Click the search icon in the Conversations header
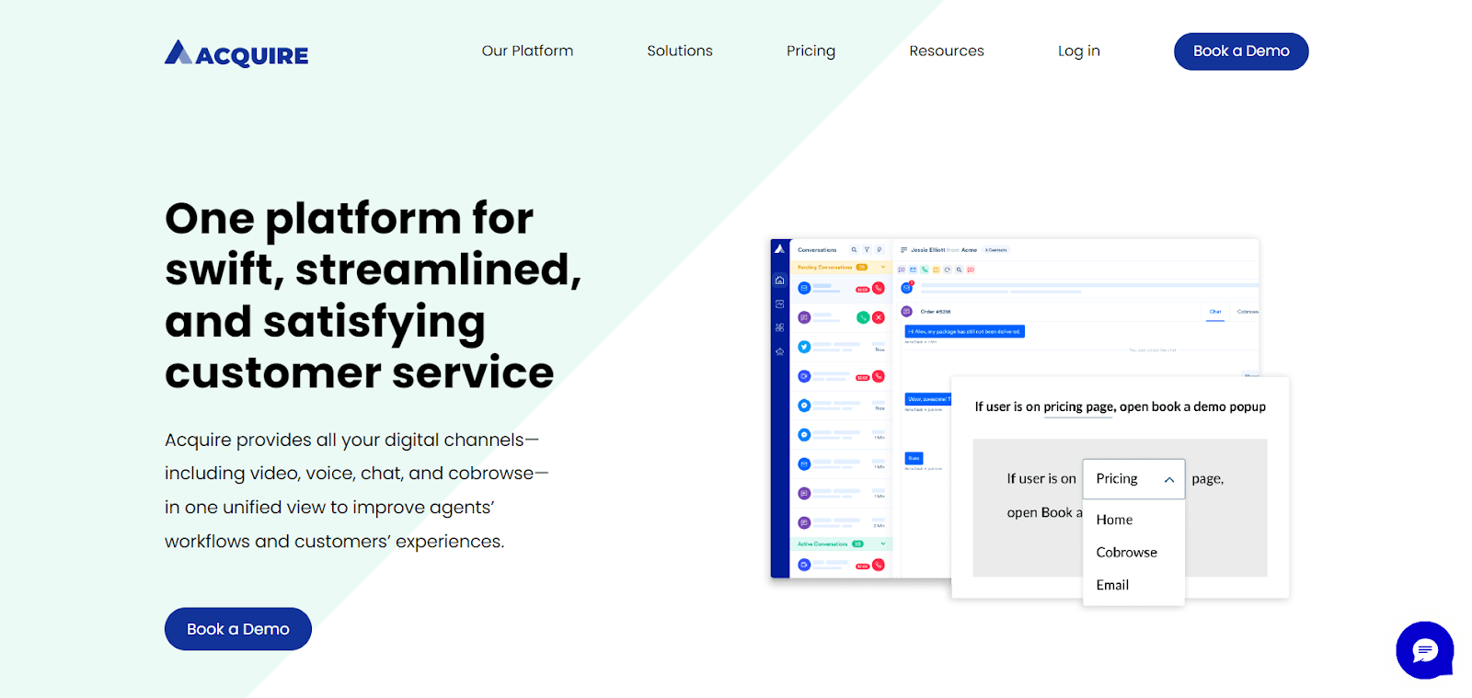Screen dimensions: 1472x698 (x=854, y=249)
